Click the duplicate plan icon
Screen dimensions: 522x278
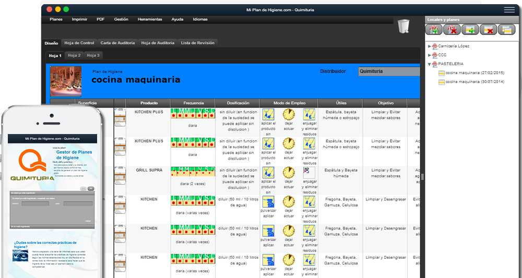pyautogui.click(x=507, y=30)
